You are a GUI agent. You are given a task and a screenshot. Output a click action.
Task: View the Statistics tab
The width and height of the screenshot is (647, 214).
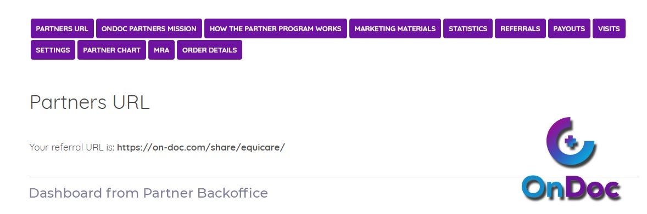tap(468, 28)
